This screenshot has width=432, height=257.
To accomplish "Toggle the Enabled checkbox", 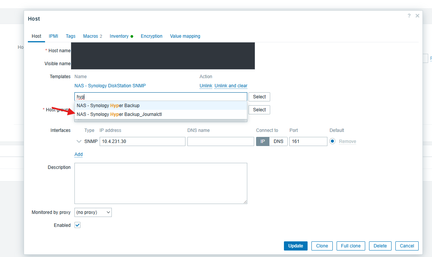I will pyautogui.click(x=77, y=225).
